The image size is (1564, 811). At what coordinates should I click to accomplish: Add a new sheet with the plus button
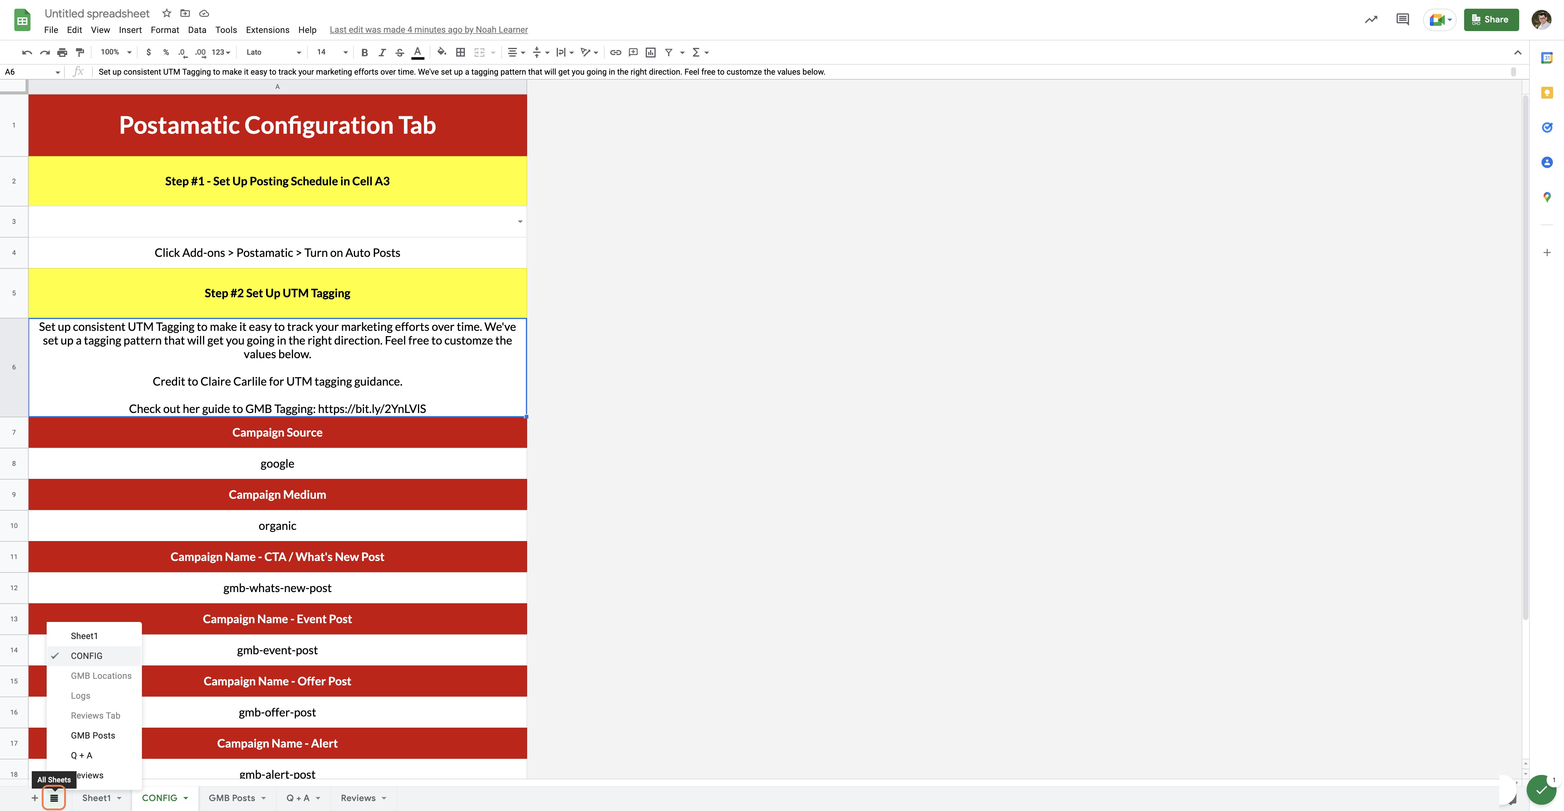point(35,798)
